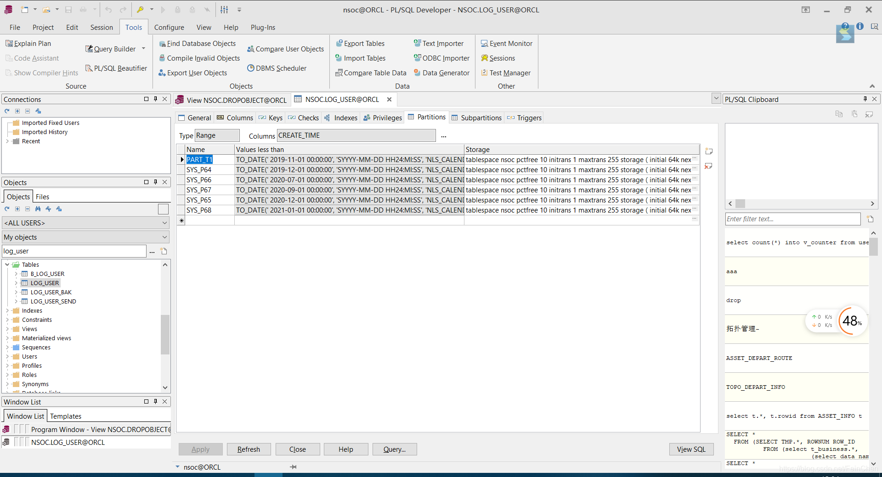Expand the Views folder in object tree
The height and width of the screenshot is (477, 882).
click(x=7, y=329)
